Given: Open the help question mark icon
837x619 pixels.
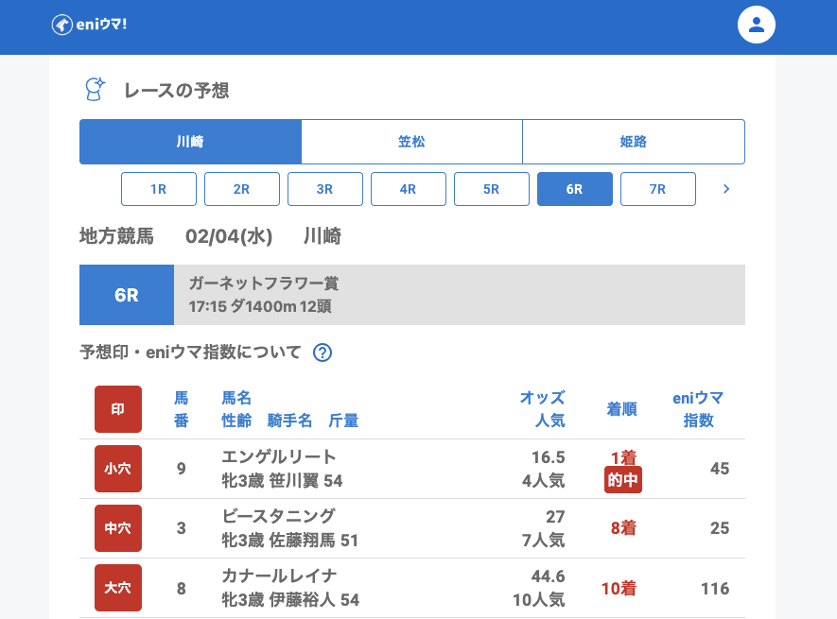Looking at the screenshot, I should click(323, 352).
